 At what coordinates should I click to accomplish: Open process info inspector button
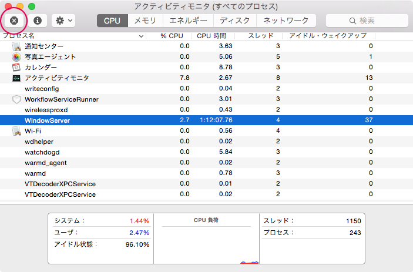pyautogui.click(x=38, y=21)
